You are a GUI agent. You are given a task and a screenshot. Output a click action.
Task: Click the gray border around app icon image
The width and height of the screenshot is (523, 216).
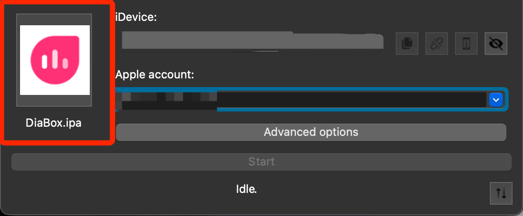(x=54, y=19)
